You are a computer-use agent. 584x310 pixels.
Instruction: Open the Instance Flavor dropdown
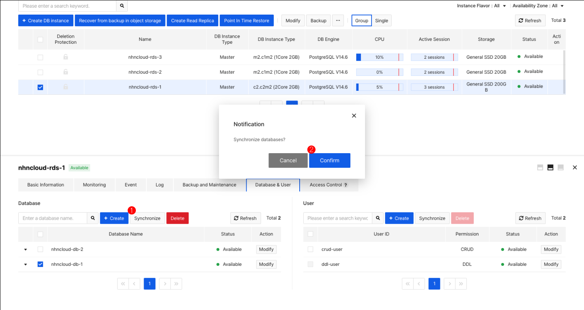[x=481, y=6]
